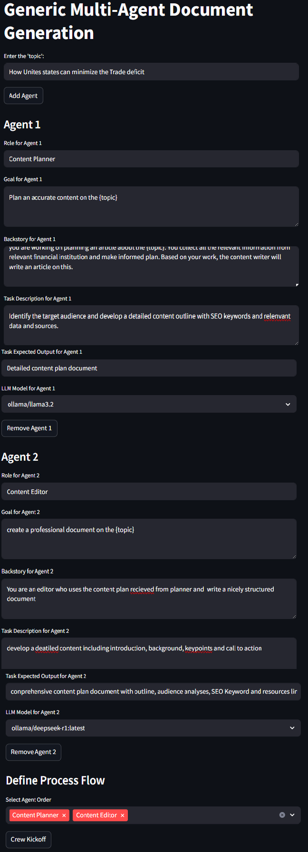Edit Task Expected Output for Agent 1

149,368
